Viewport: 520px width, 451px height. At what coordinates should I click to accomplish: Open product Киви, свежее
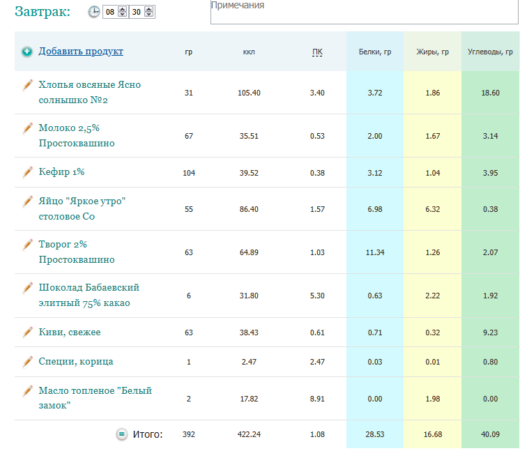click(70, 332)
